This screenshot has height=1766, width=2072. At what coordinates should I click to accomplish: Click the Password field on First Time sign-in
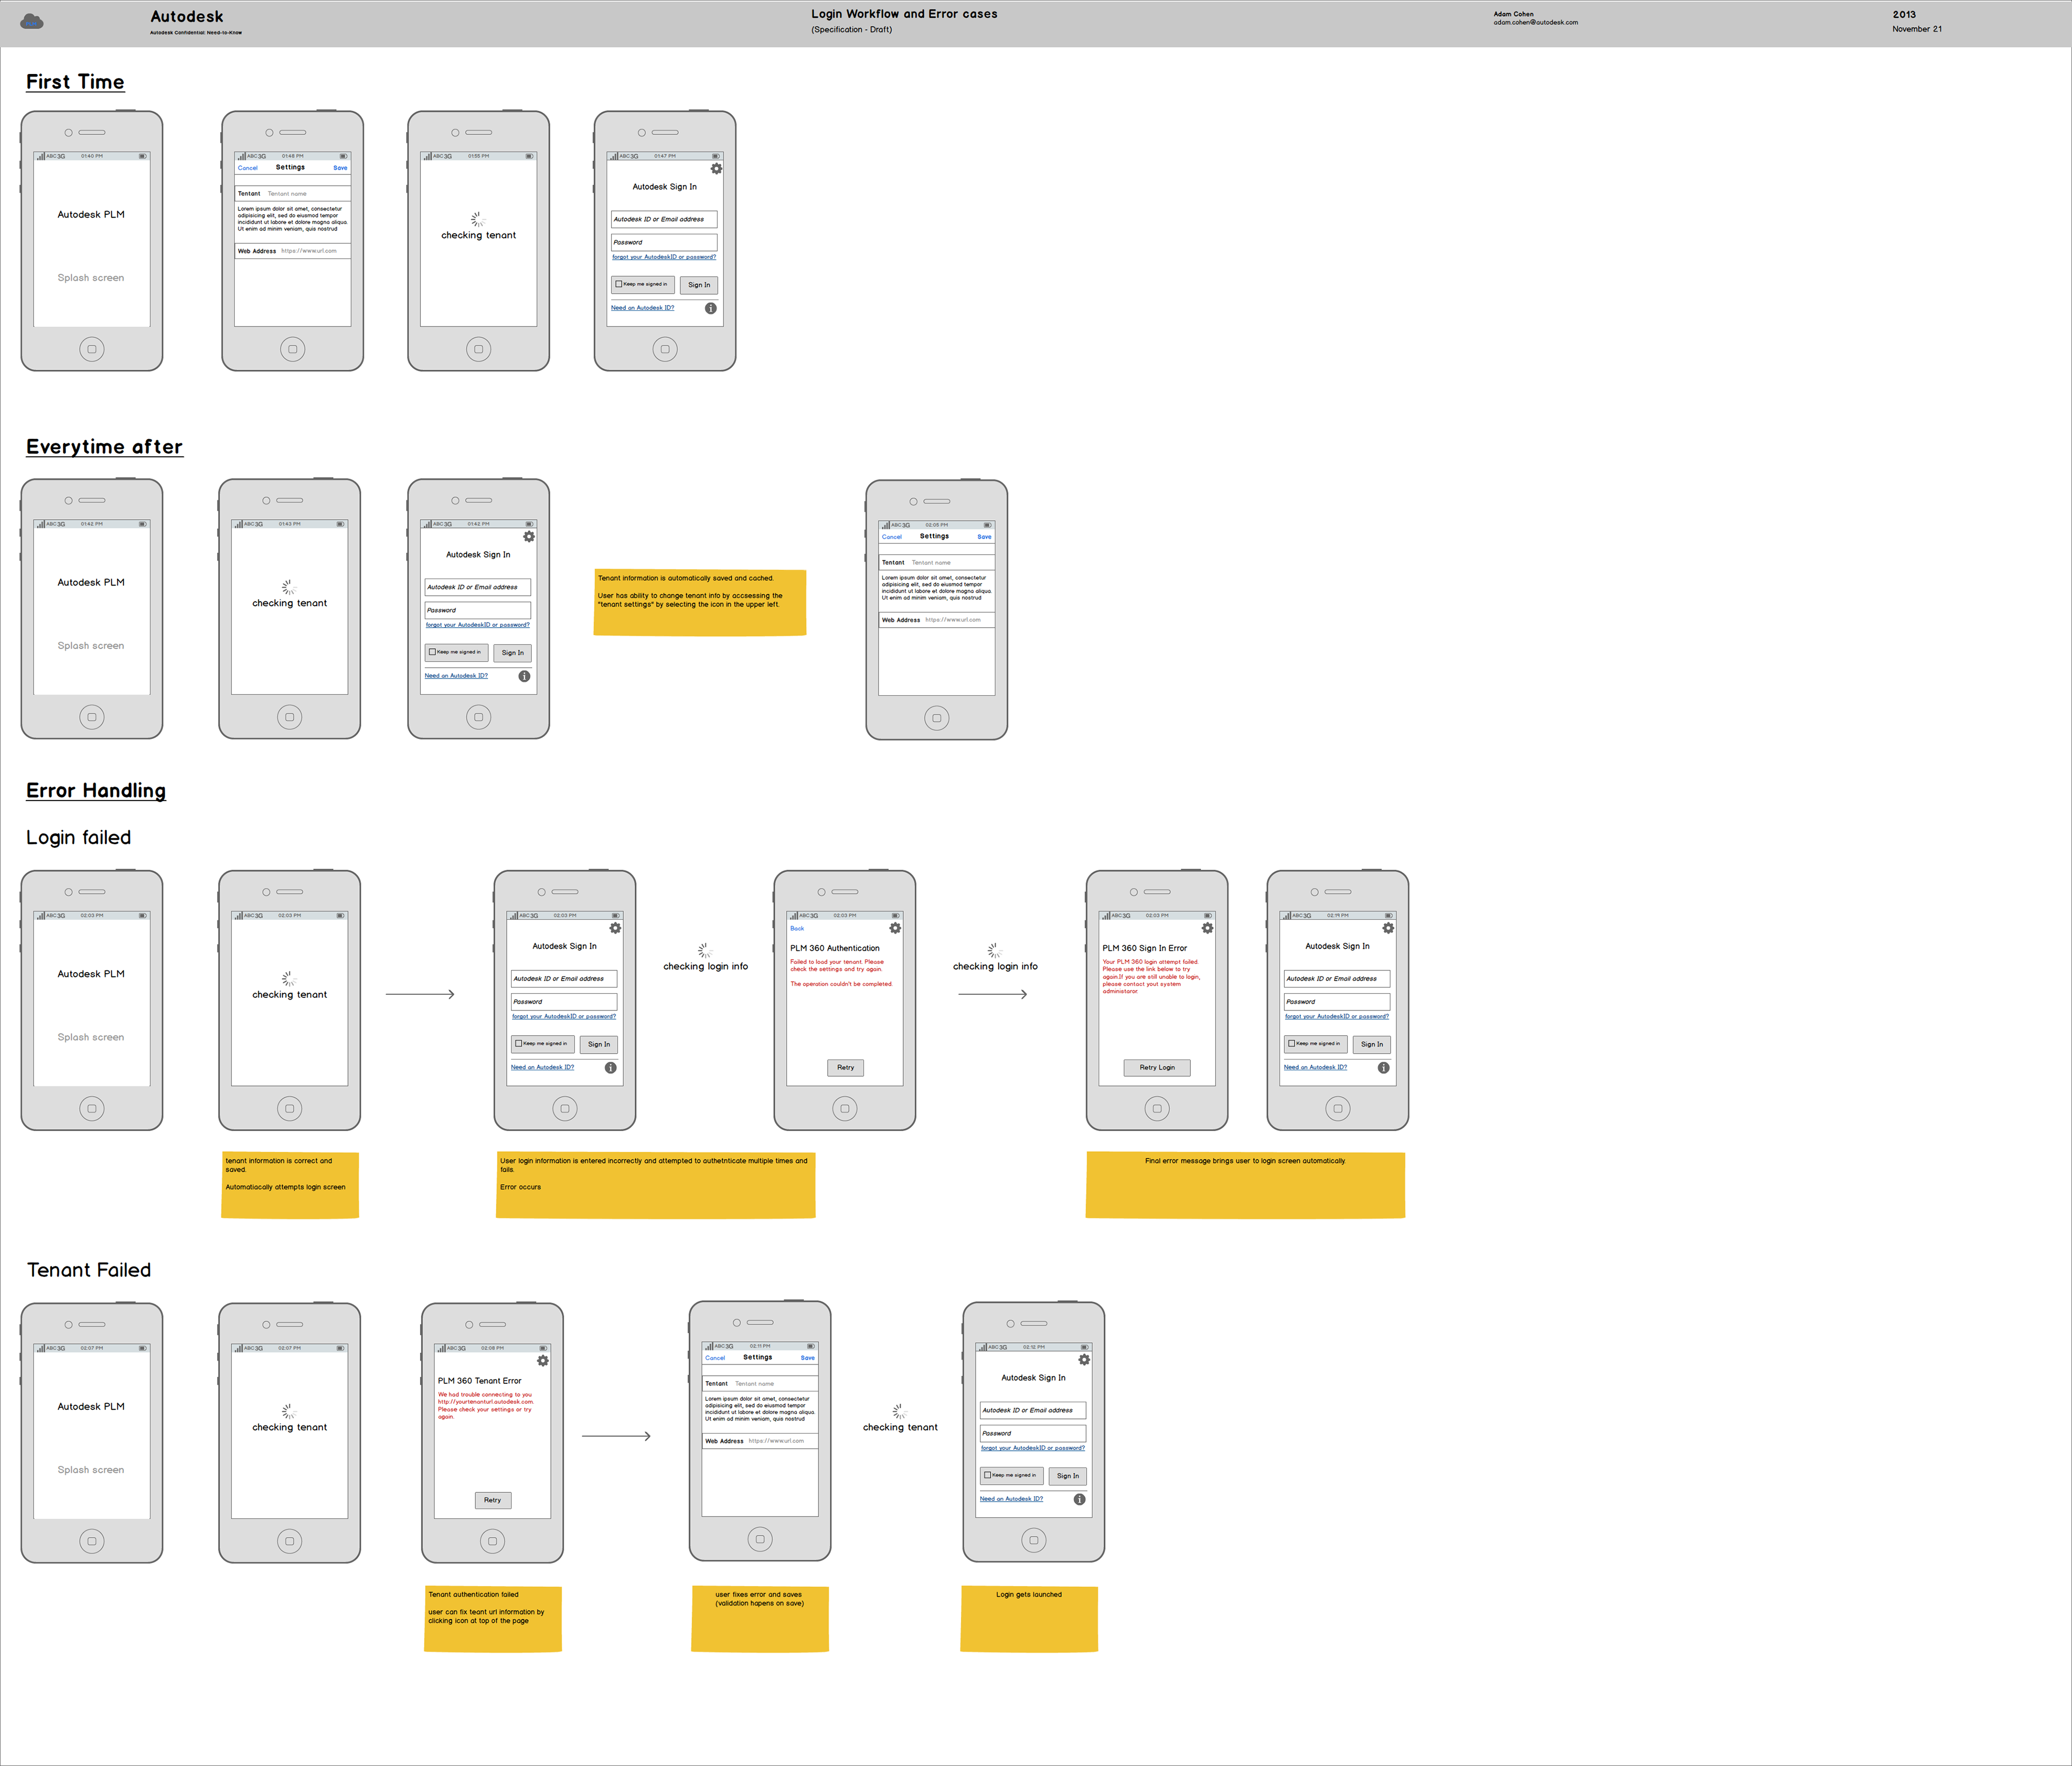(x=664, y=242)
